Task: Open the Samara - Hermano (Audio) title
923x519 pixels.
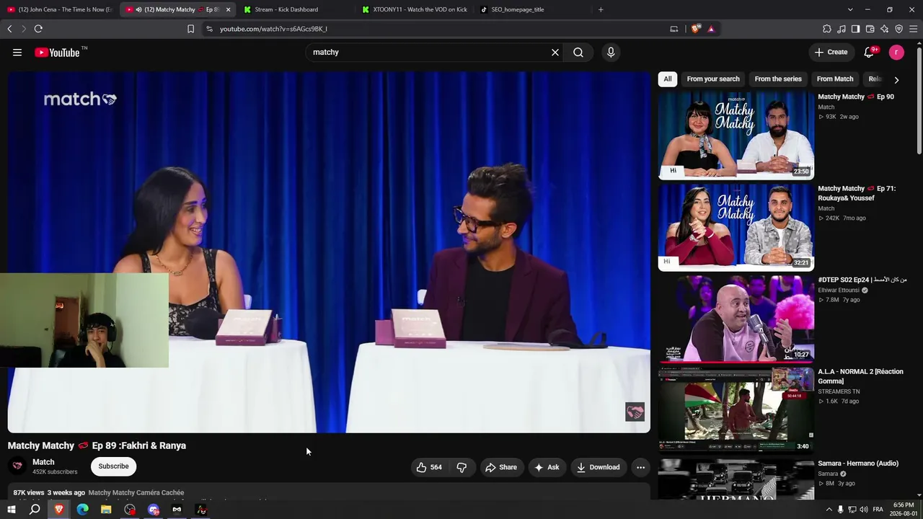Action: tap(857, 463)
